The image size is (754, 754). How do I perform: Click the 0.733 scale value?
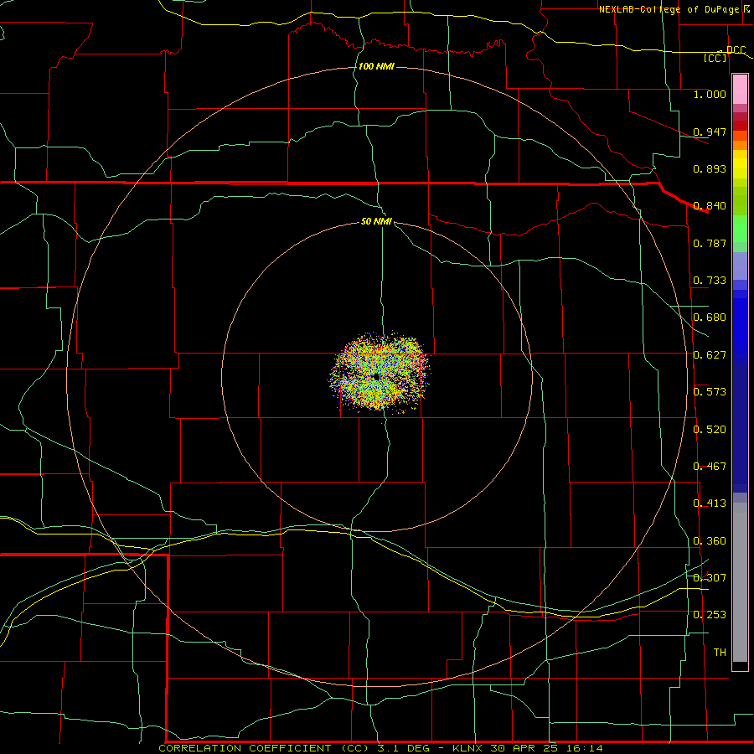[710, 281]
